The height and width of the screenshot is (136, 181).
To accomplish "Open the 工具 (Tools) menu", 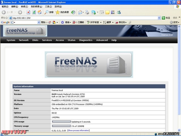I will [48, 7].
